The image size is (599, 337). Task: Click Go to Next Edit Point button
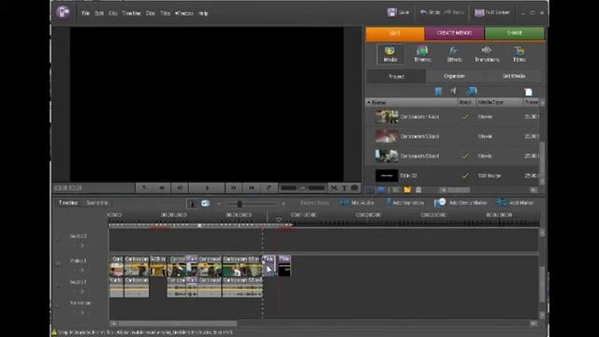point(269,187)
